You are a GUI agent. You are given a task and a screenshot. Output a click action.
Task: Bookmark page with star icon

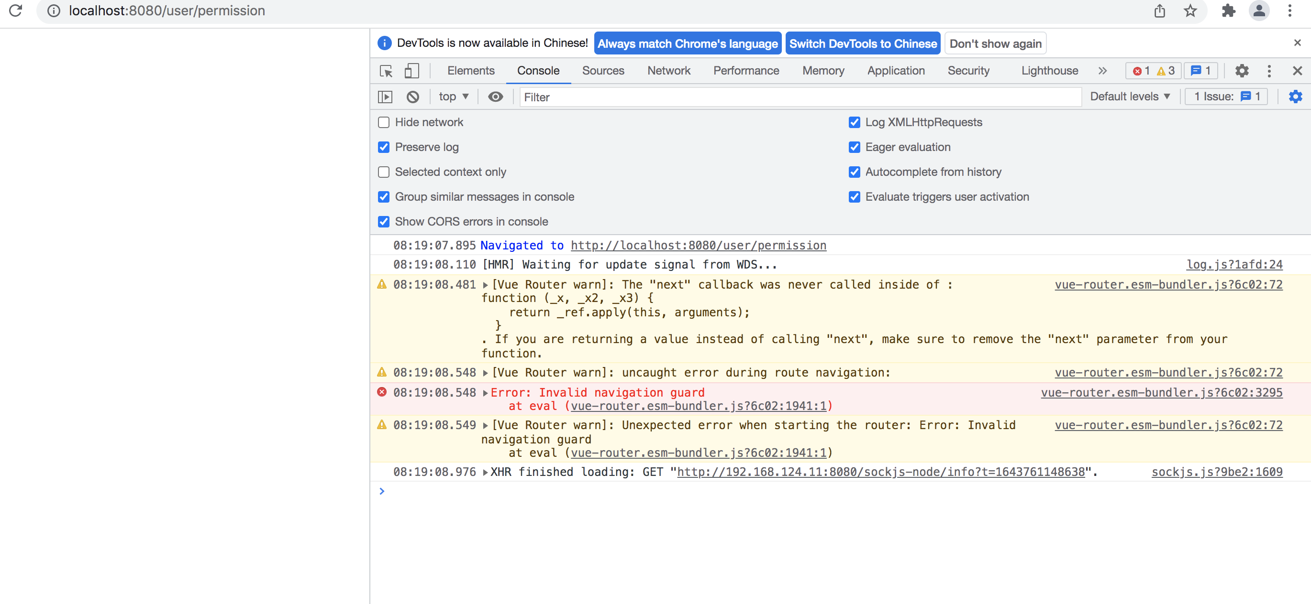click(x=1190, y=11)
